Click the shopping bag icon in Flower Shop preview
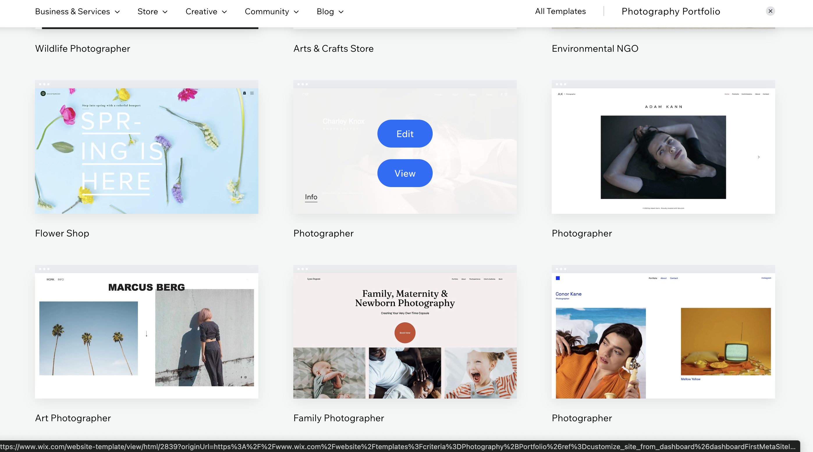 click(x=244, y=93)
